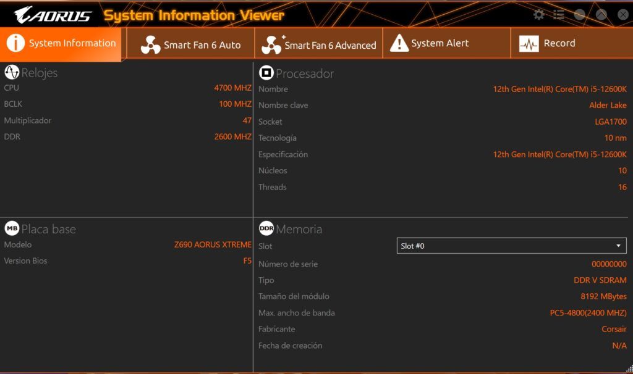
Task: Click the LGA1700 socket value
Action: (610, 122)
